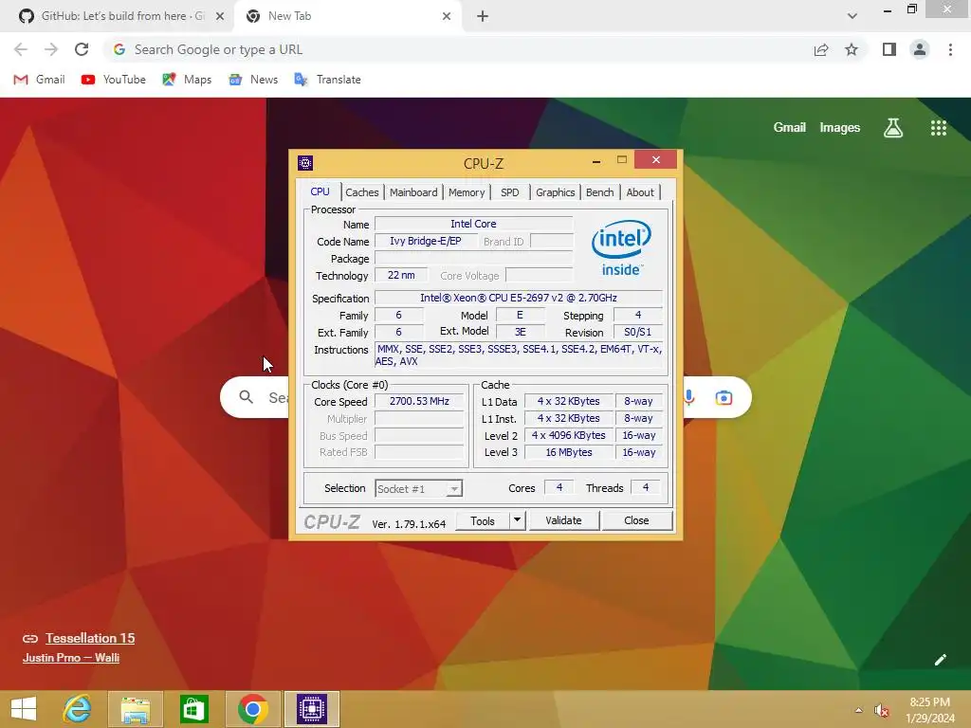Click the Instructions list text MMX, SSE
The width and height of the screenshot is (971, 728).
(519, 355)
